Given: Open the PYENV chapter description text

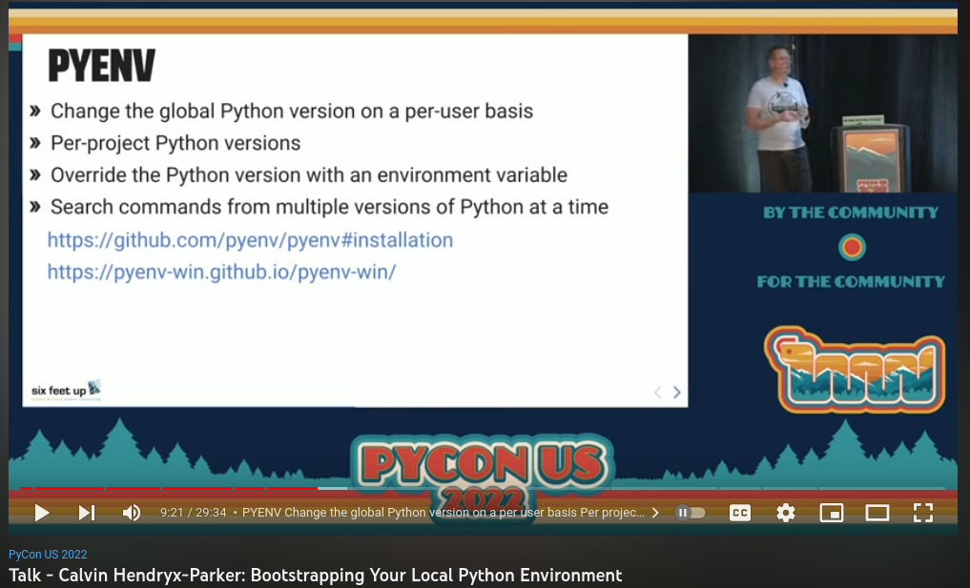Looking at the screenshot, I should 444,513.
